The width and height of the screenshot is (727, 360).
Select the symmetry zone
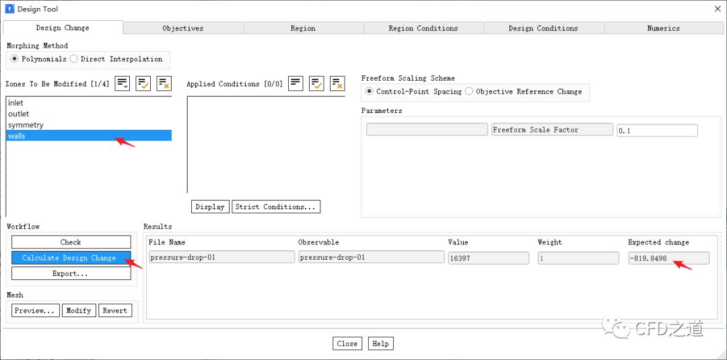pos(89,125)
